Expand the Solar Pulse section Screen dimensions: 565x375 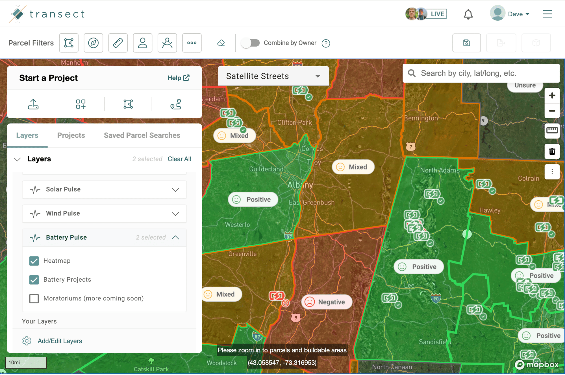(104, 189)
